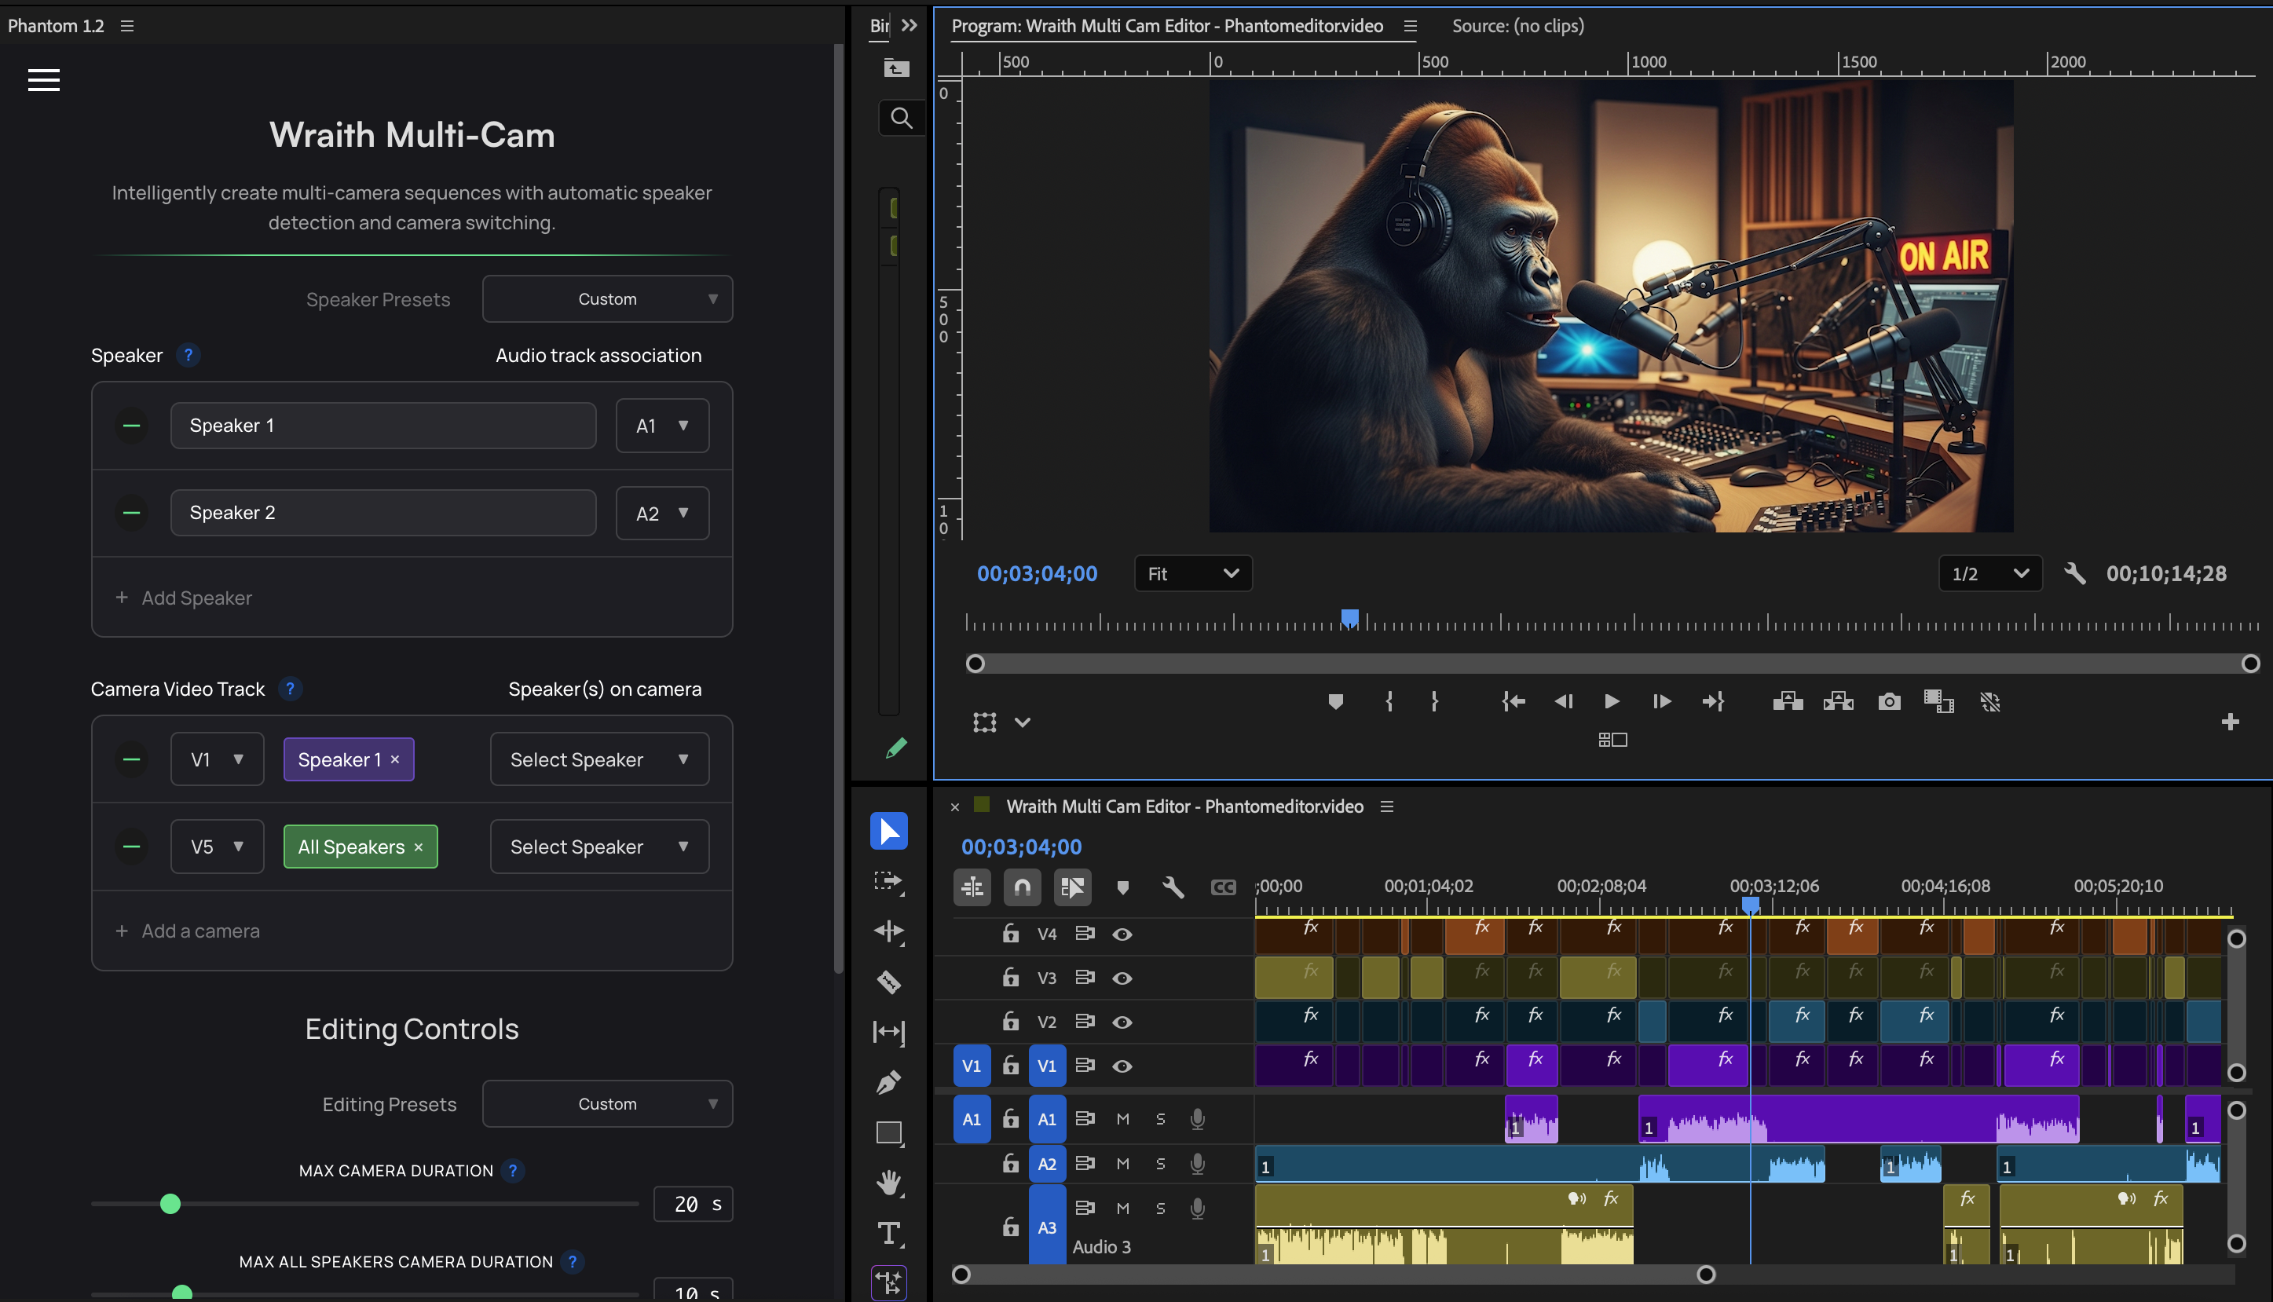2273x1302 pixels.
Task: Remove Speaker 1 row with minus button
Action: click(131, 426)
